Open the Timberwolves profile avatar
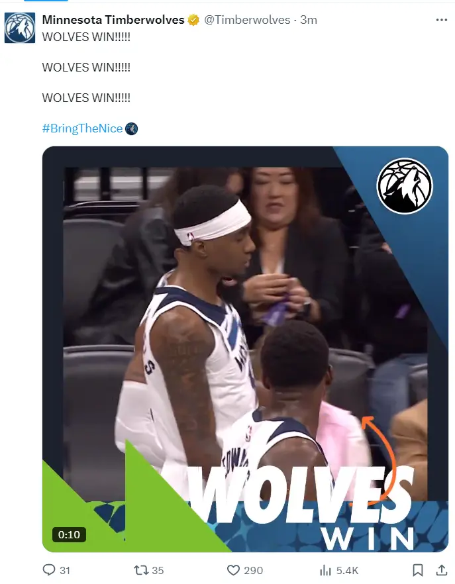 coord(20,28)
